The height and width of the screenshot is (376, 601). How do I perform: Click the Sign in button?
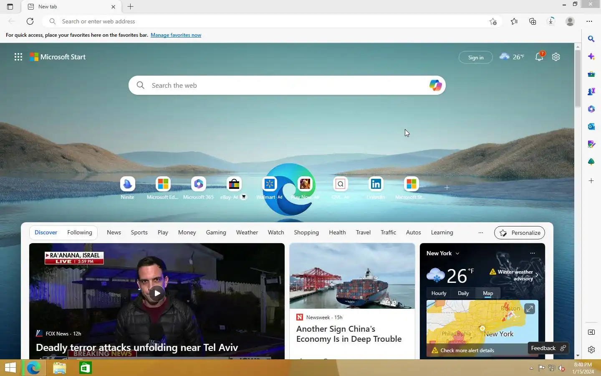click(476, 57)
